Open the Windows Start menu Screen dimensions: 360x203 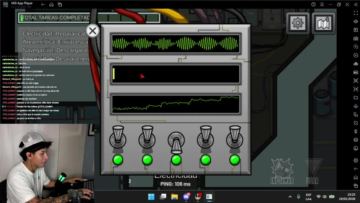[151, 197]
